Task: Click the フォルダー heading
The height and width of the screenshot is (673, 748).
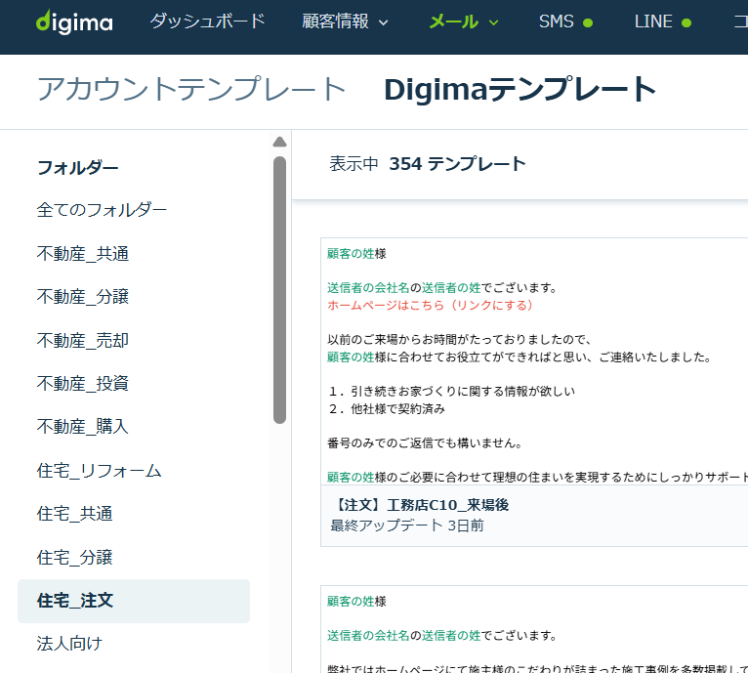Action: point(77,168)
